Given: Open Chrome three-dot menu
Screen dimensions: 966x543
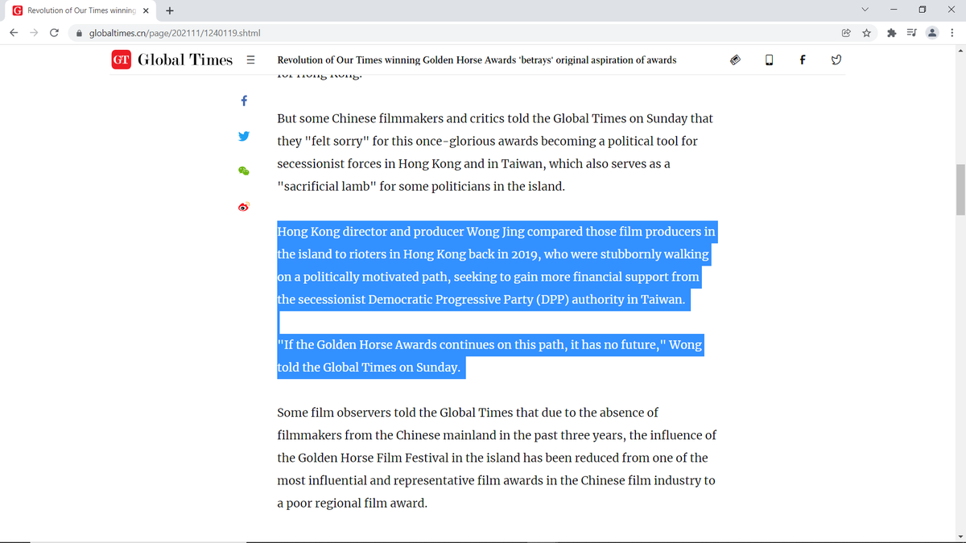Looking at the screenshot, I should pyautogui.click(x=952, y=33).
